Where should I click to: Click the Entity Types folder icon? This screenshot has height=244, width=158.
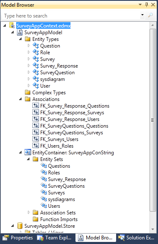(x=27, y=39)
